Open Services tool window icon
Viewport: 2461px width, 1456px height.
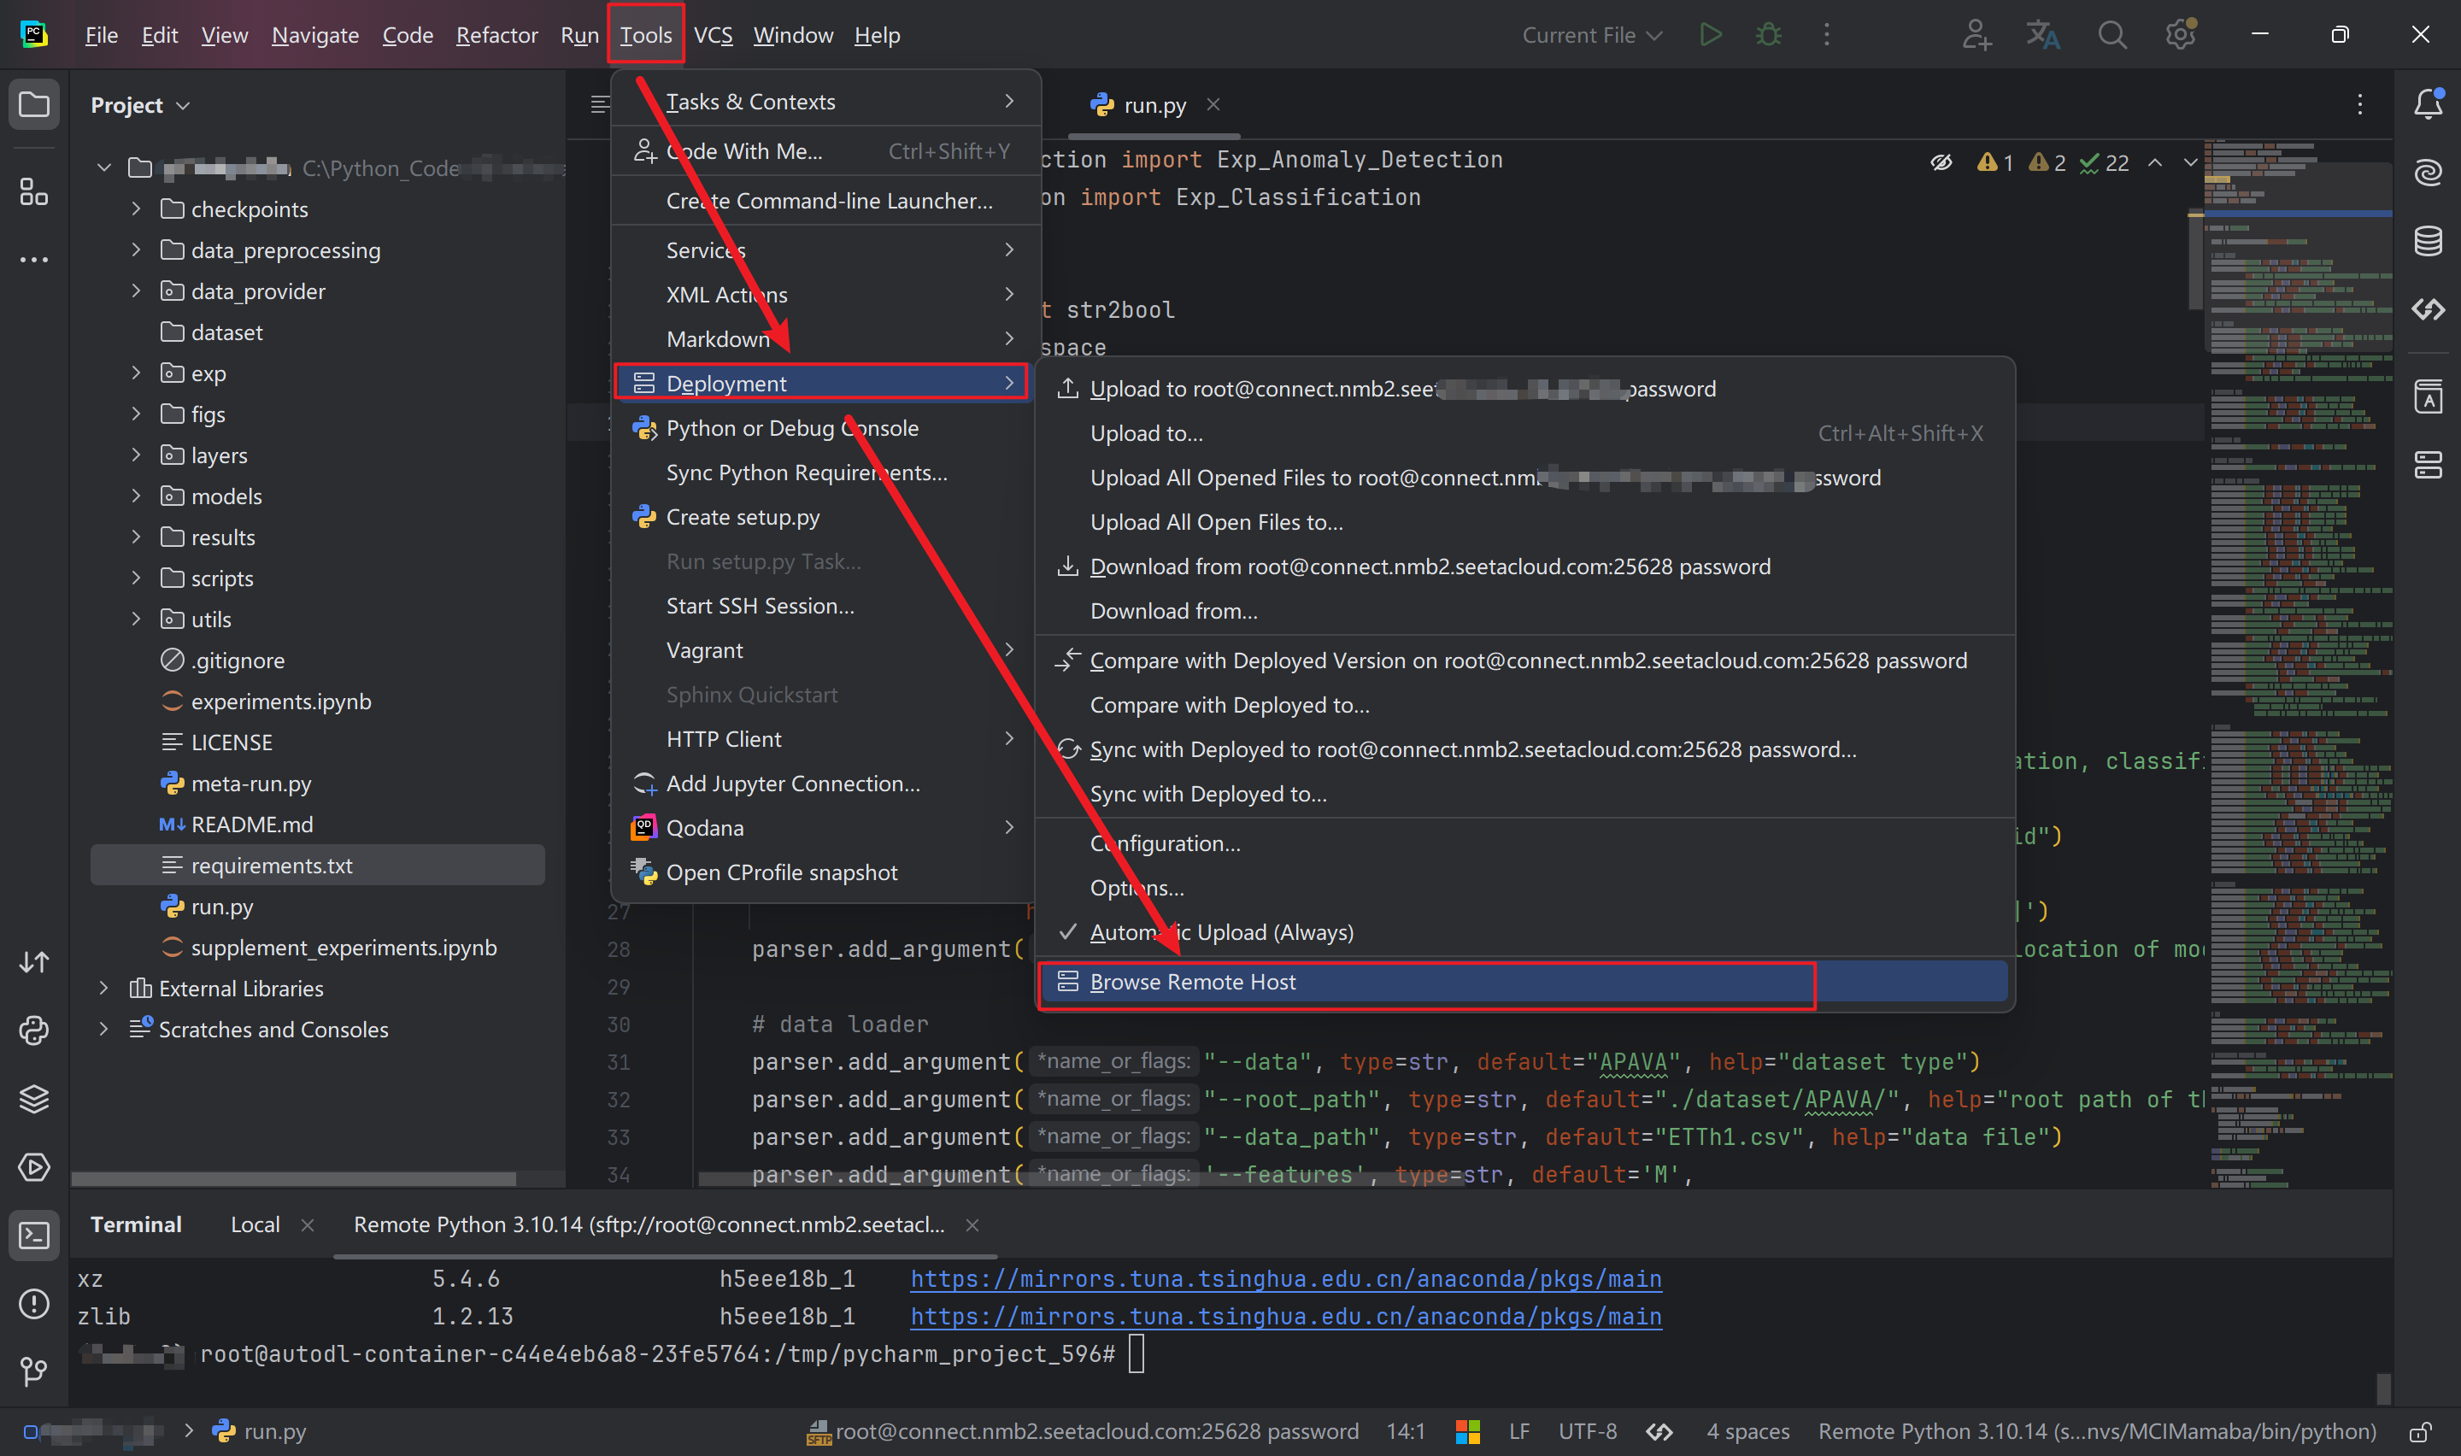[x=34, y=1167]
